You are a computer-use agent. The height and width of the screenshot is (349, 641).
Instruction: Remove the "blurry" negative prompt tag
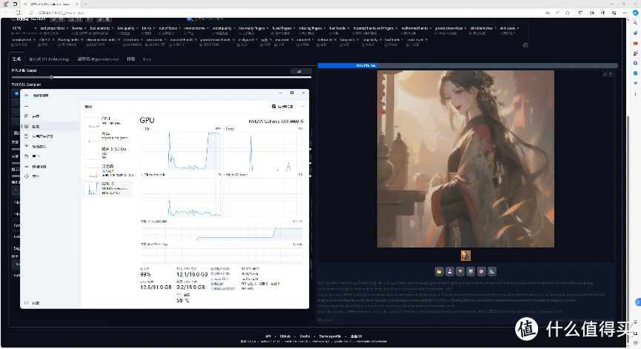pyautogui.click(x=154, y=28)
